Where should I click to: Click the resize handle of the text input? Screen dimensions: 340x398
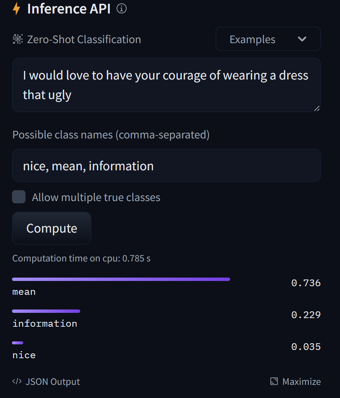pyautogui.click(x=318, y=108)
